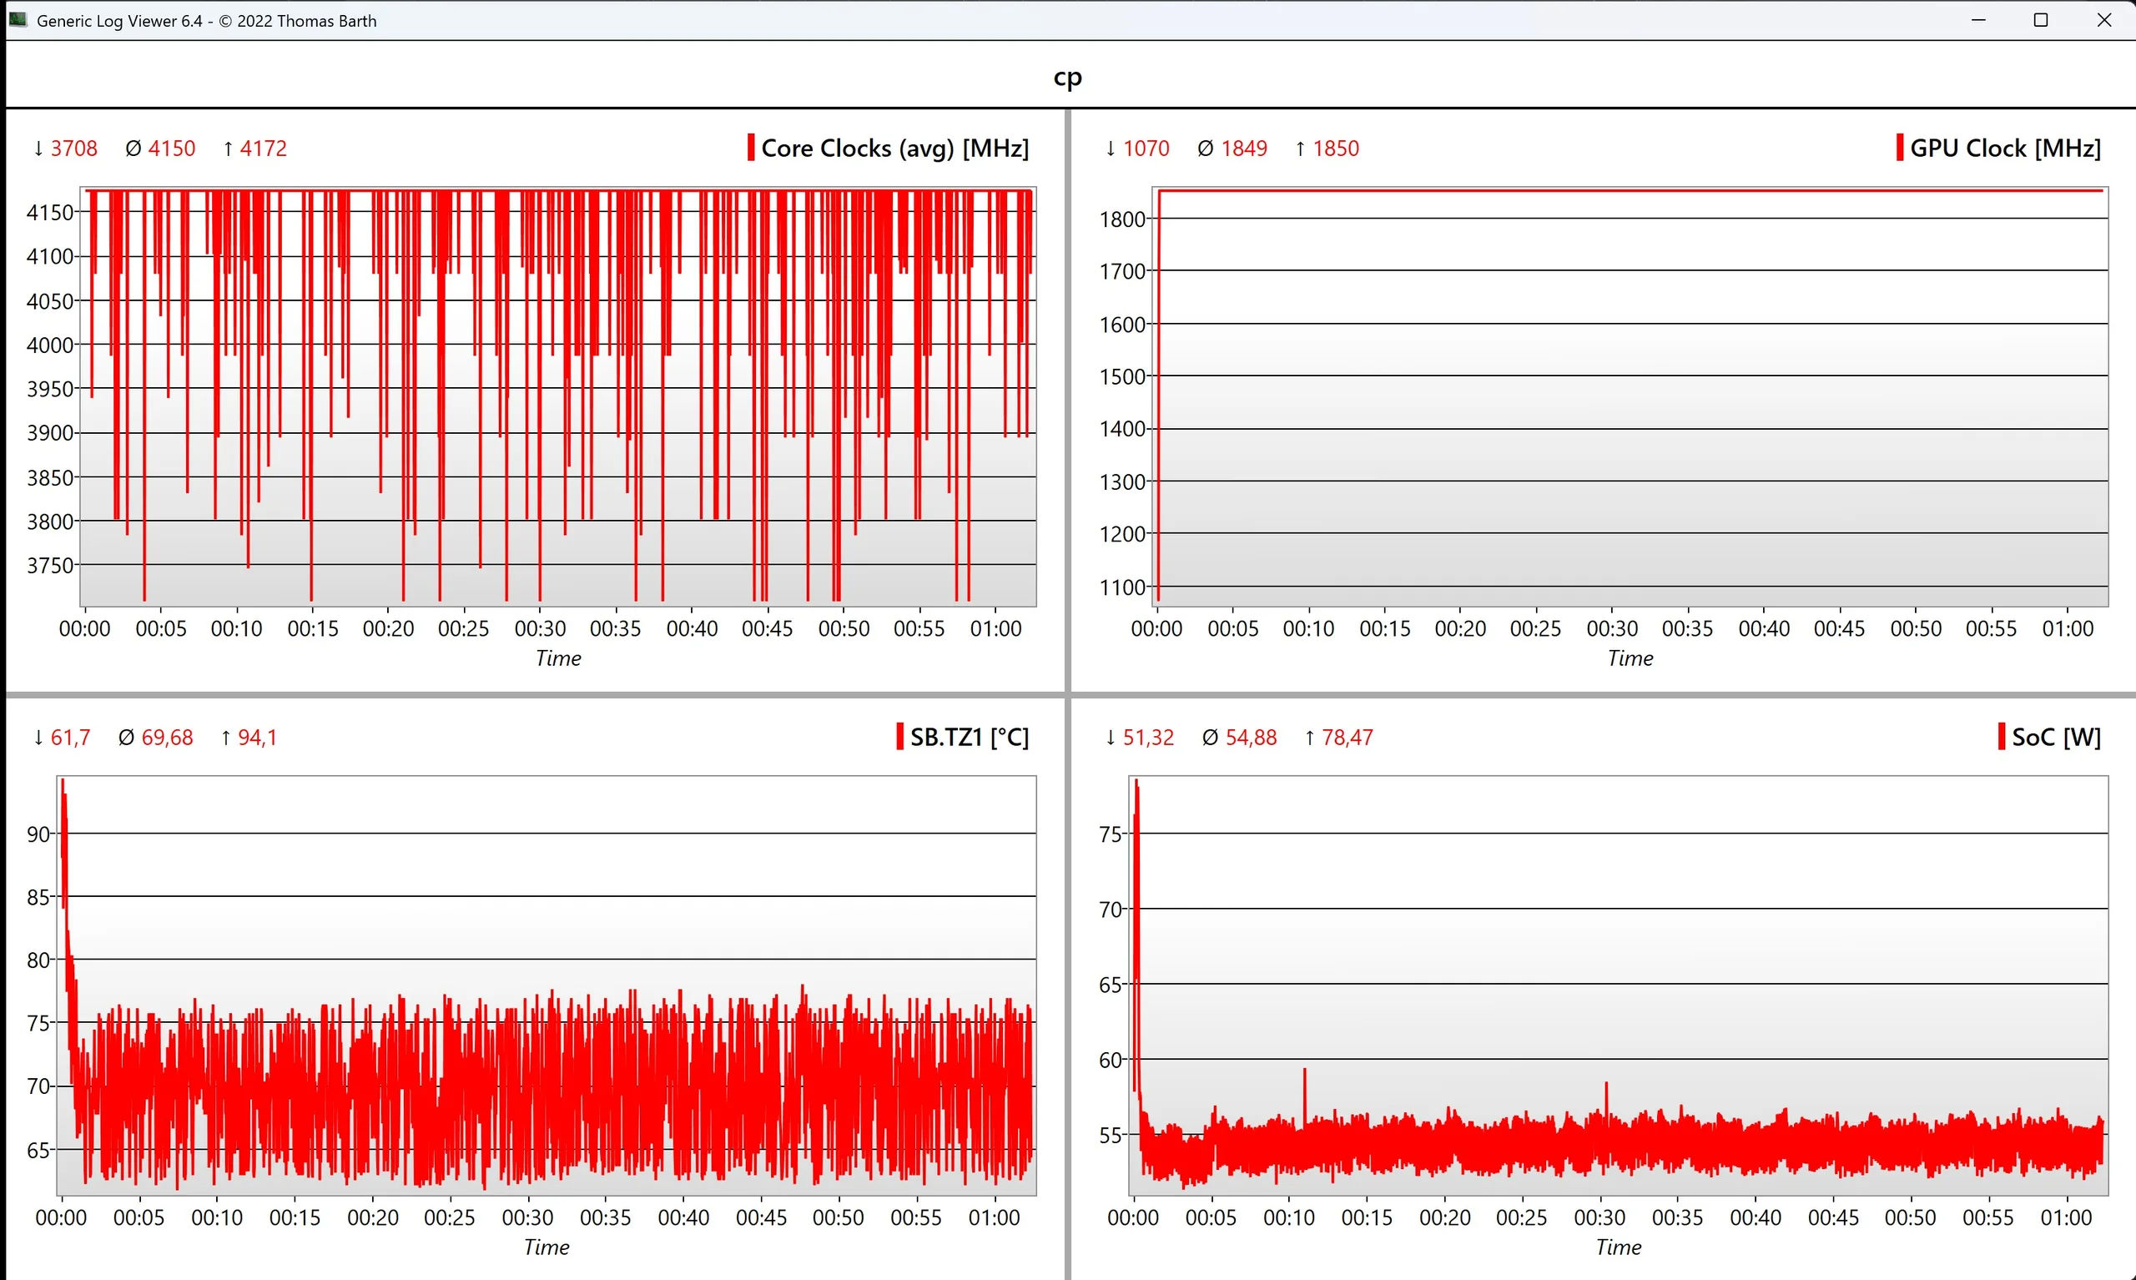Click the 00:30 marker on Core Clocks axis
Screen dimensions: 2136x1280
click(x=540, y=629)
